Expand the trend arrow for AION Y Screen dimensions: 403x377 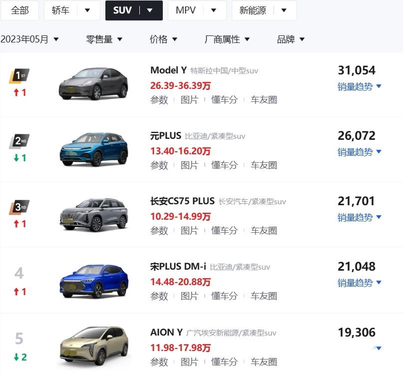379,349
